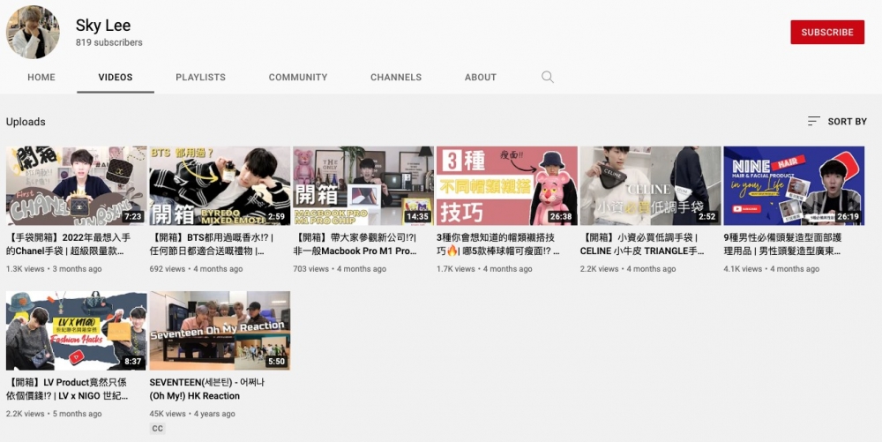The height and width of the screenshot is (442, 882).
Task: Open the Uploads section heading
Action: pyautogui.click(x=26, y=122)
